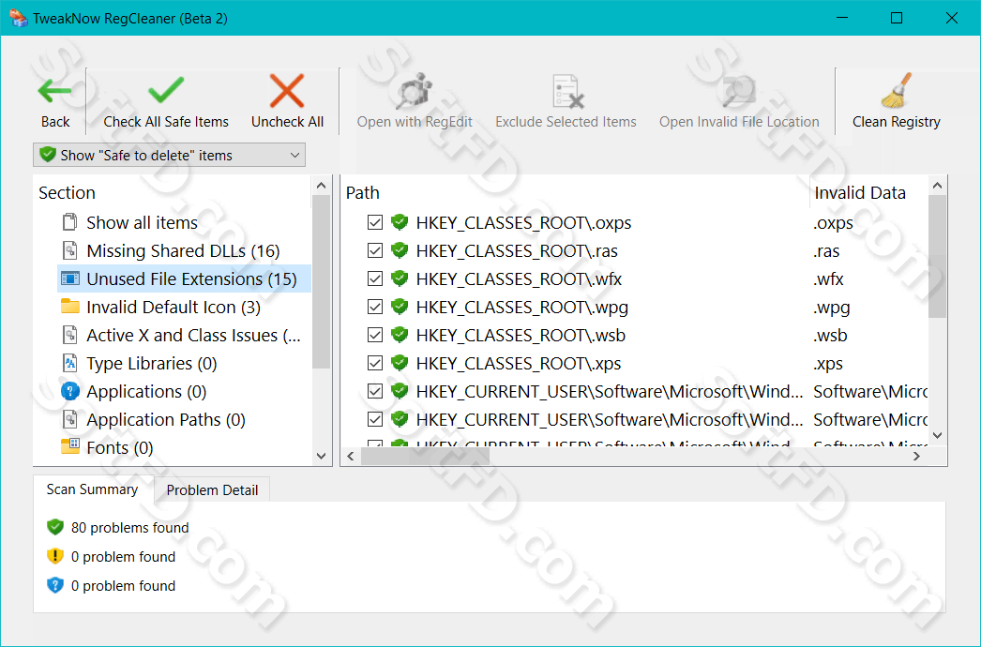This screenshot has width=981, height=647.
Task: Click the Open with RegEdit gear icon
Action: click(415, 91)
